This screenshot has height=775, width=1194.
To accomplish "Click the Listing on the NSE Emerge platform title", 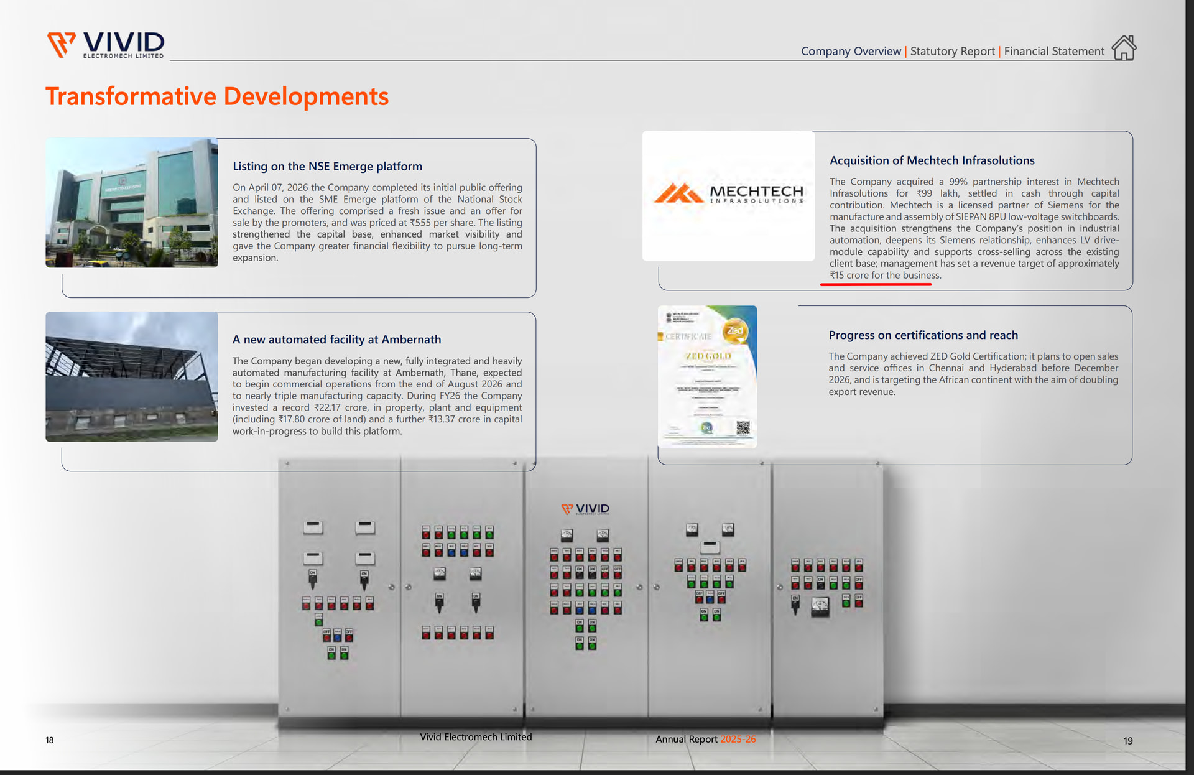I will pos(327,166).
